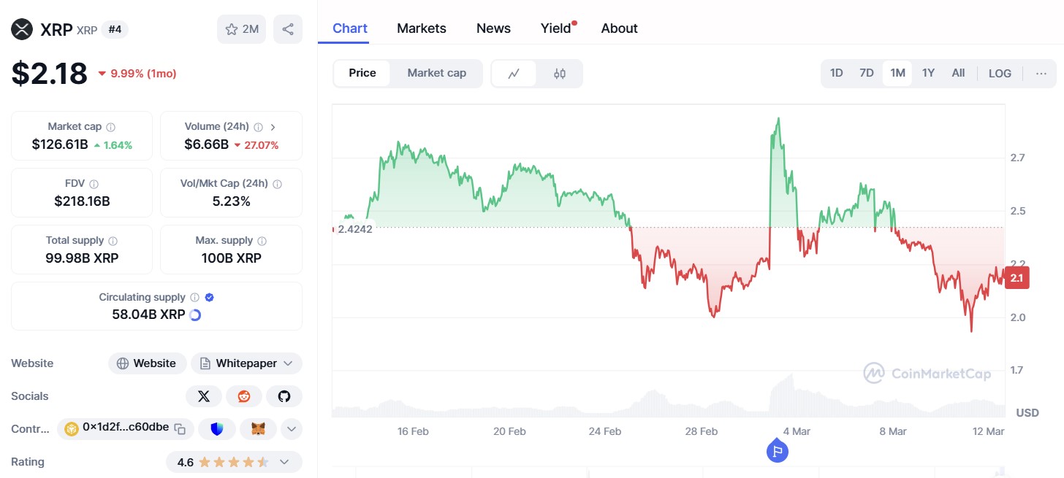The height and width of the screenshot is (478, 1064).
Task: Enable LOG scale on chart
Action: [x=1000, y=73]
